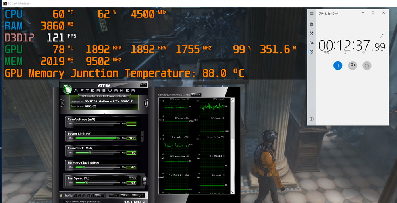Minimize the MSI Afterburner window
The image size is (397, 203).
[x=141, y=84]
